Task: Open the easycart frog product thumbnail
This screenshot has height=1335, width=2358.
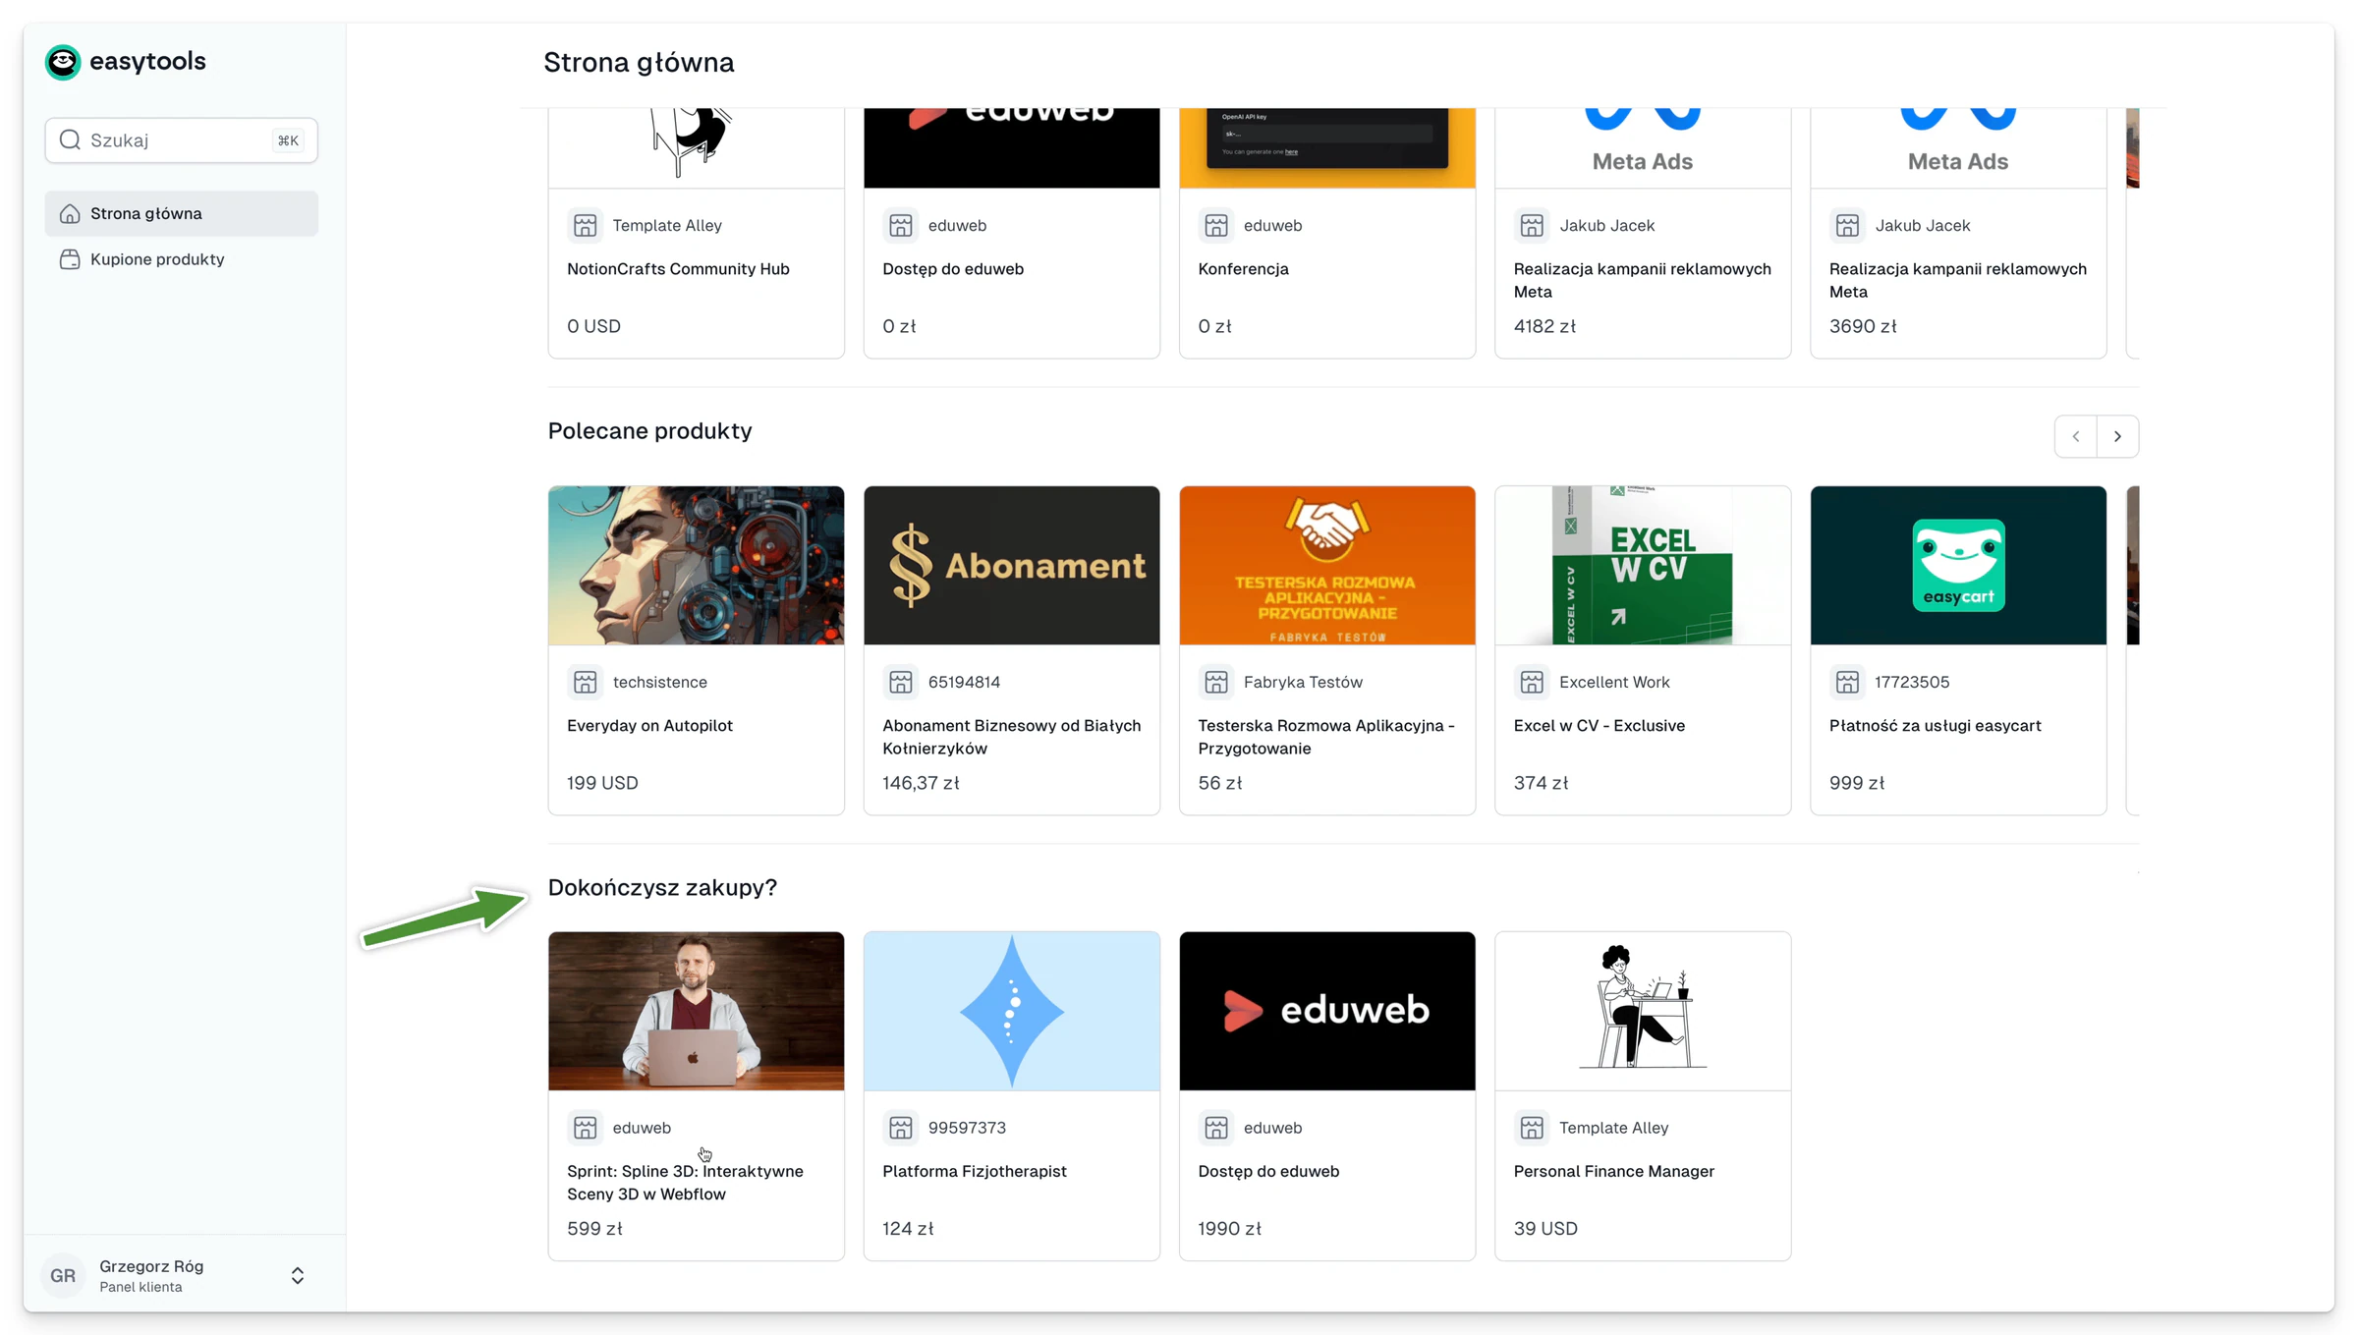Action: (x=1958, y=566)
